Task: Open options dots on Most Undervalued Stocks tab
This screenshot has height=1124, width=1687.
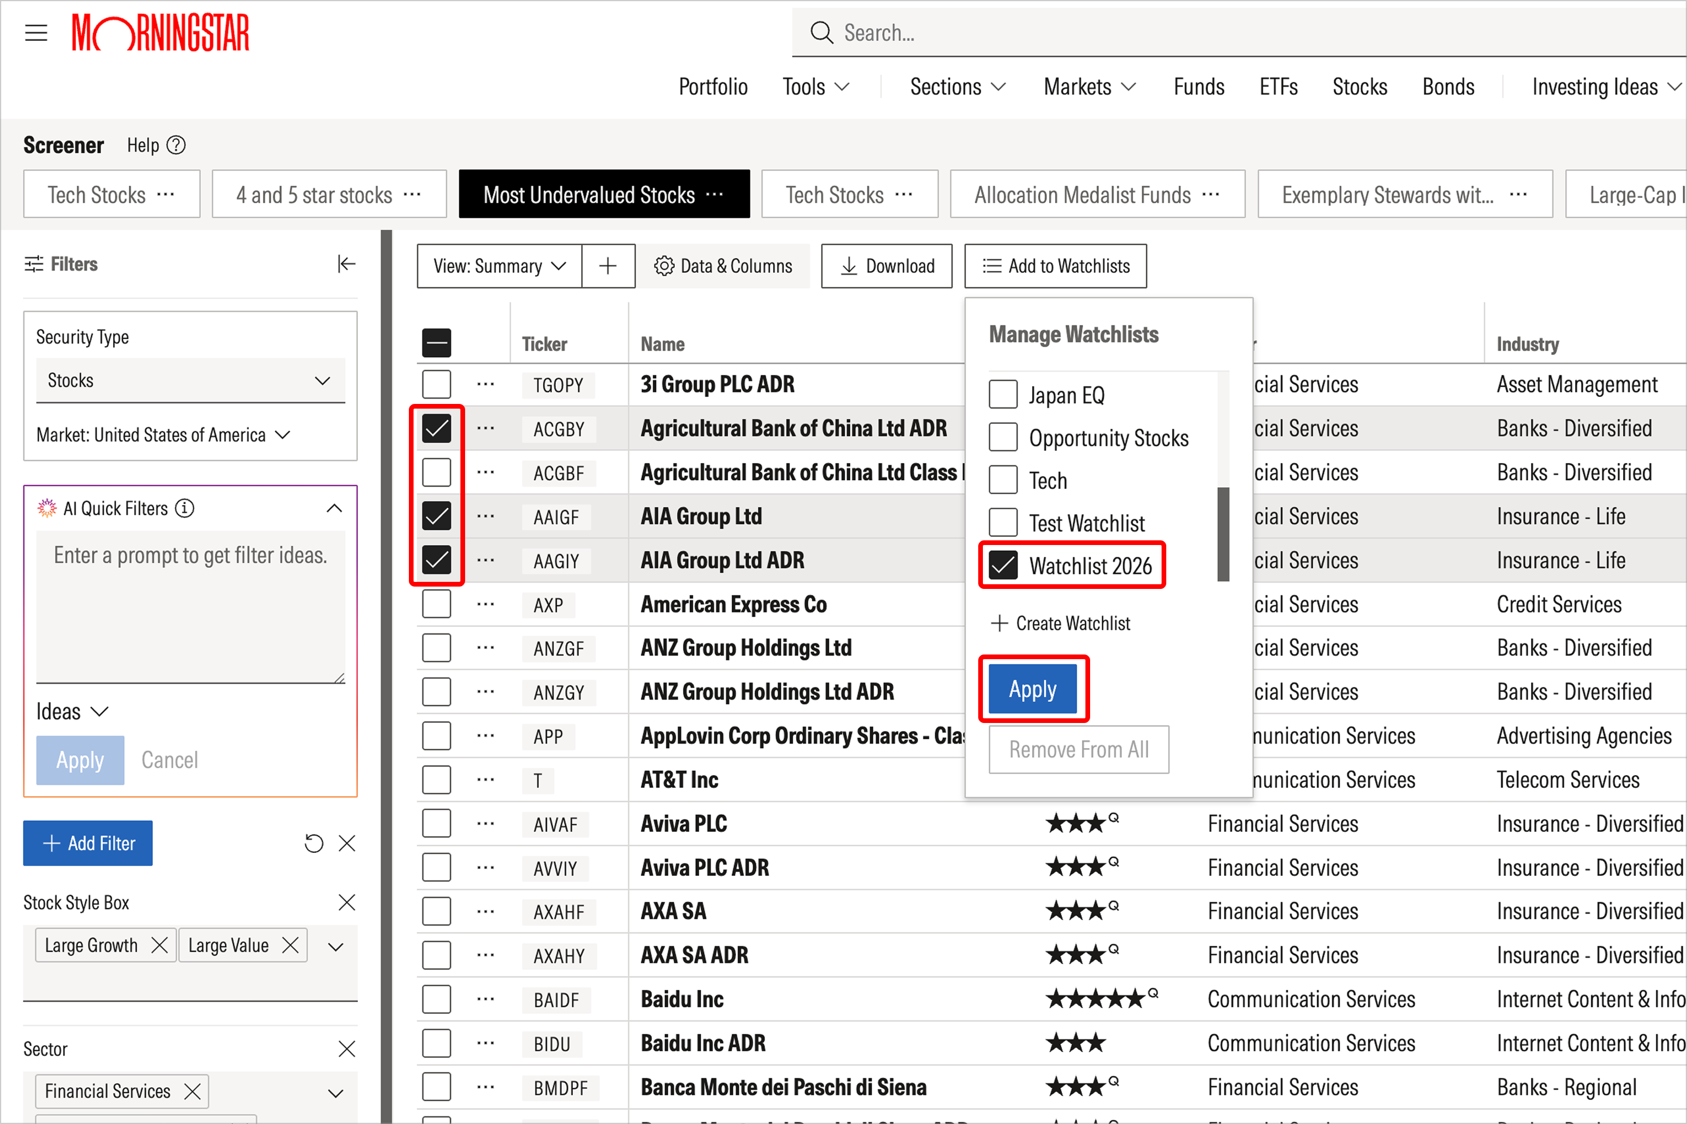Action: [x=715, y=194]
